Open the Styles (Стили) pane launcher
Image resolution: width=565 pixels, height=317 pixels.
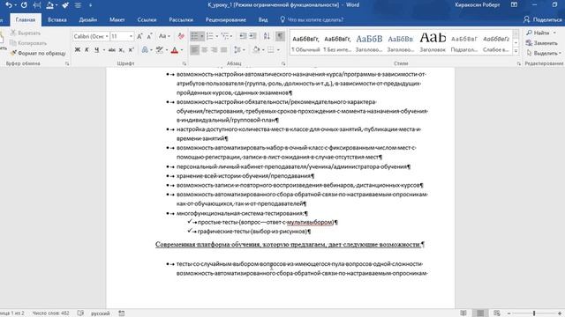coord(519,63)
